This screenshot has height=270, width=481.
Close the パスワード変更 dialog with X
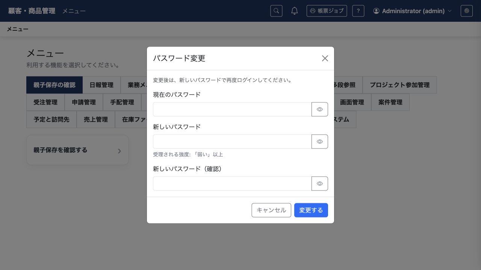(325, 58)
